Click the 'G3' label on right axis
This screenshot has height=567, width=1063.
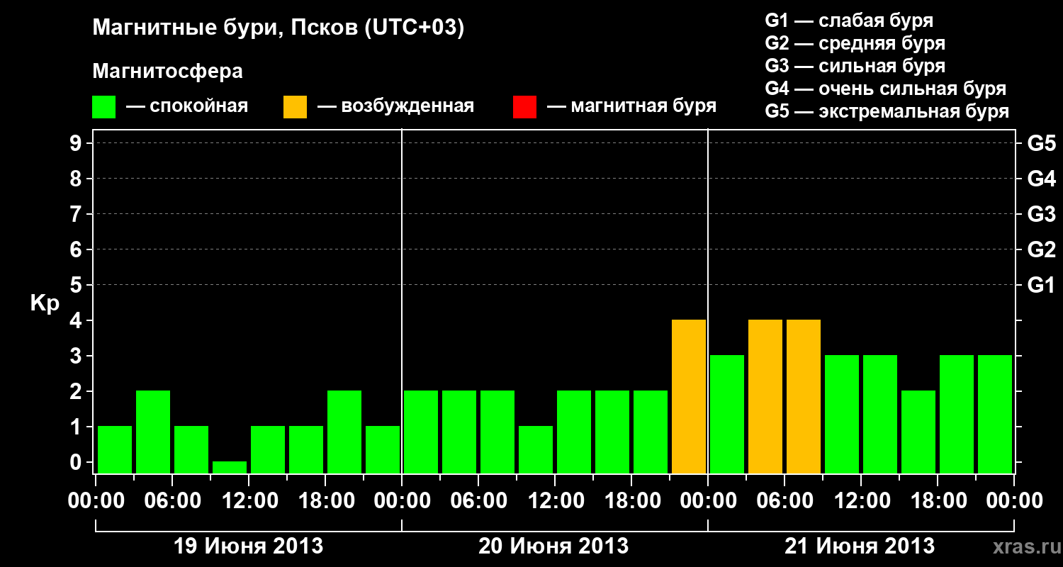tap(1041, 214)
